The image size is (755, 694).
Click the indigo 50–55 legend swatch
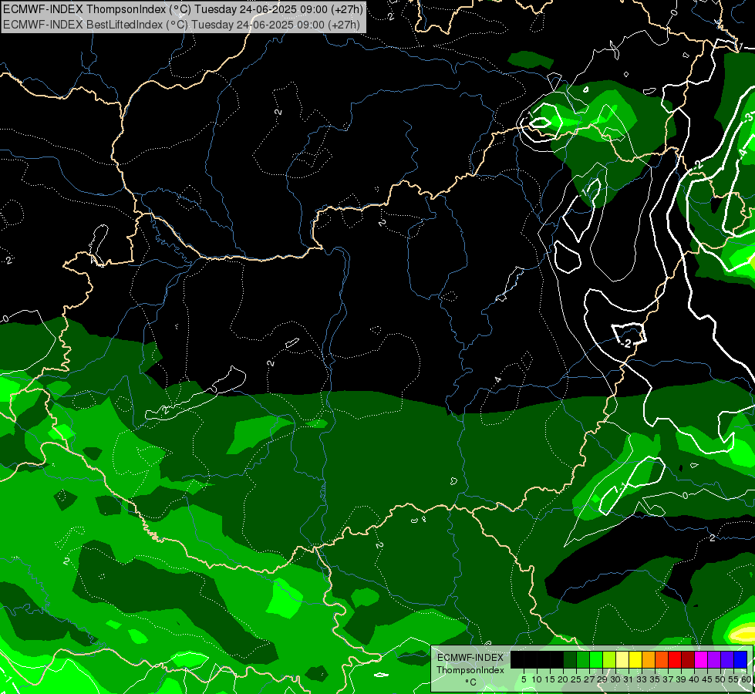(x=727, y=659)
